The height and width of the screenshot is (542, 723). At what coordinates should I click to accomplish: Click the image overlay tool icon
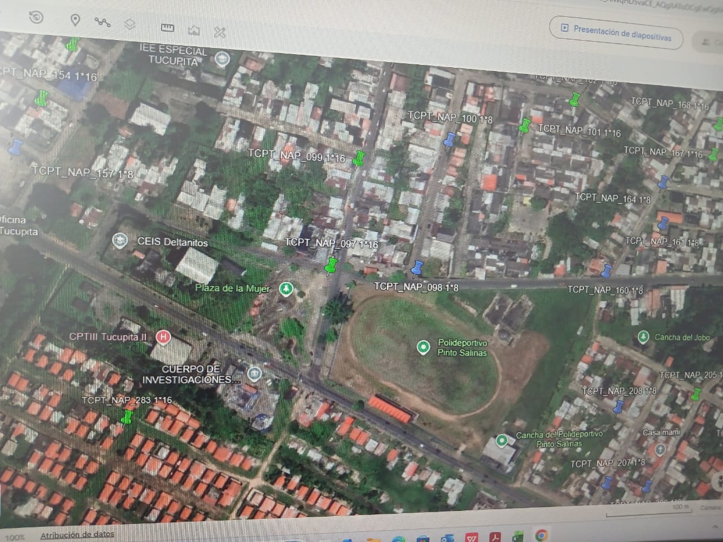(x=194, y=29)
